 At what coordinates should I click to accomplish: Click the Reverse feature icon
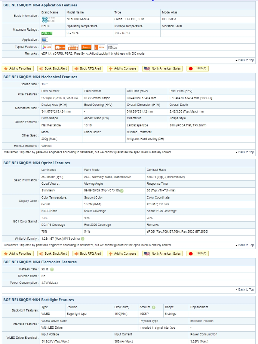click(x=86, y=47)
